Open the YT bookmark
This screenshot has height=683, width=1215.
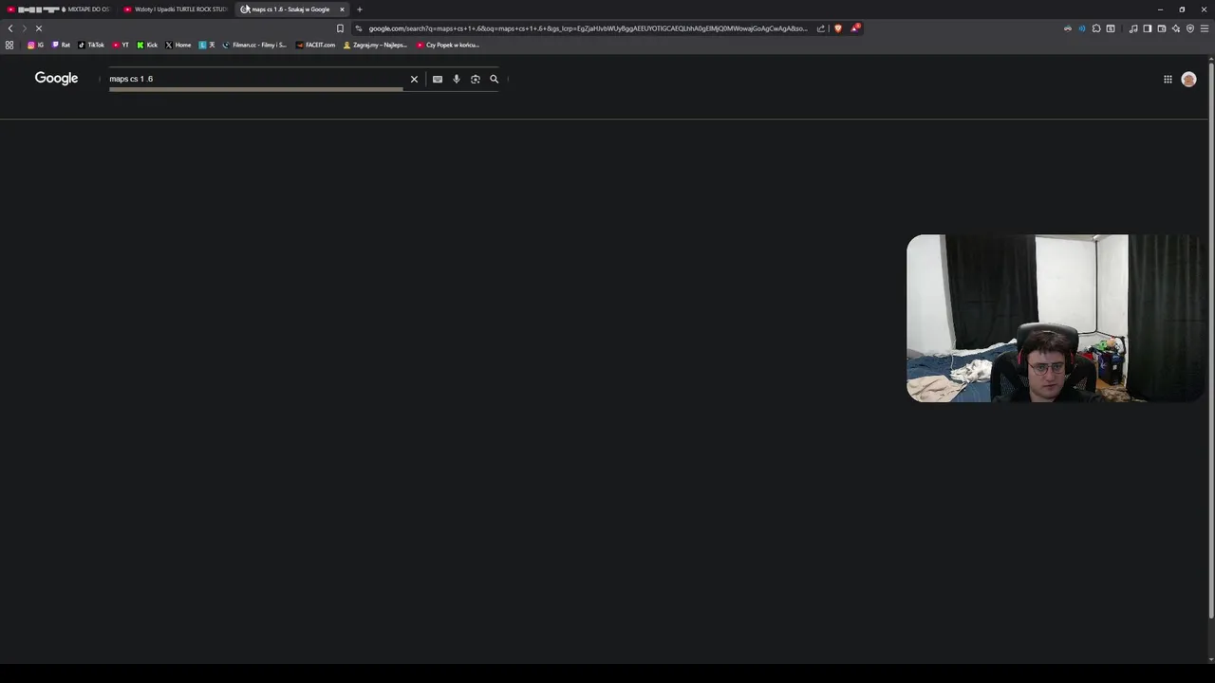coord(121,45)
